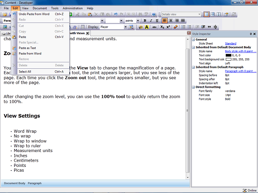Click the block quote icon

209,27
